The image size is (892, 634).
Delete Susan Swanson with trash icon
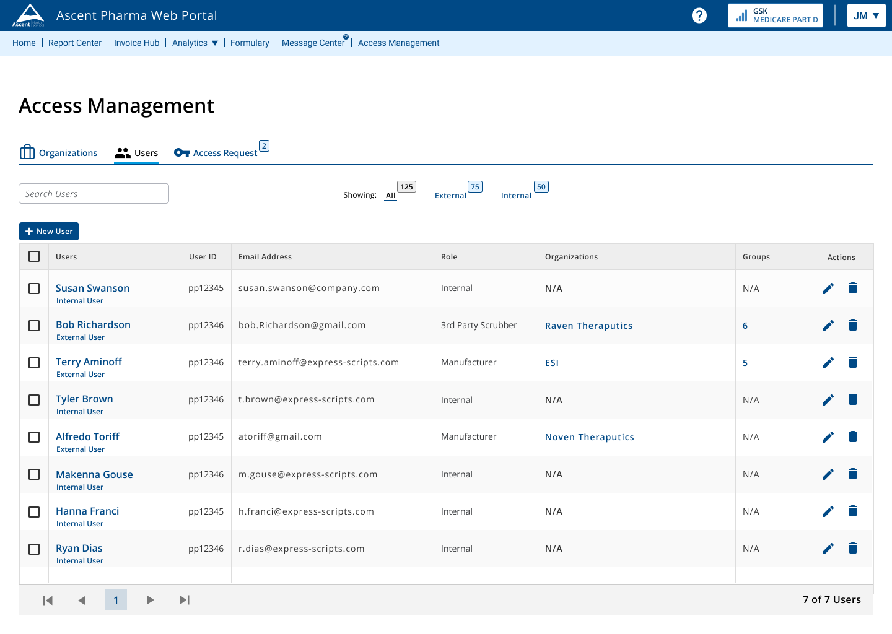coord(853,288)
